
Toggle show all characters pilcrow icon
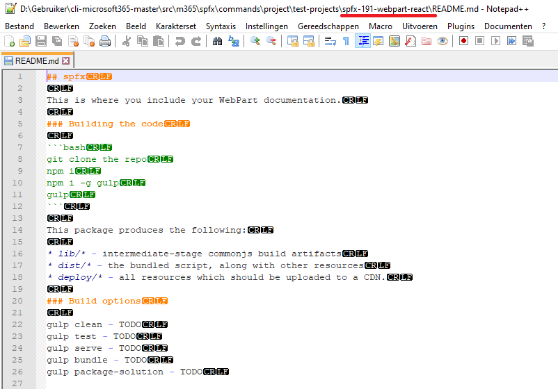(x=346, y=41)
